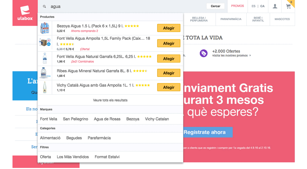This screenshot has height=169, width=307.
Task: Open Vichy Català Aigua amb Gas title
Action: pyautogui.click(x=95, y=85)
